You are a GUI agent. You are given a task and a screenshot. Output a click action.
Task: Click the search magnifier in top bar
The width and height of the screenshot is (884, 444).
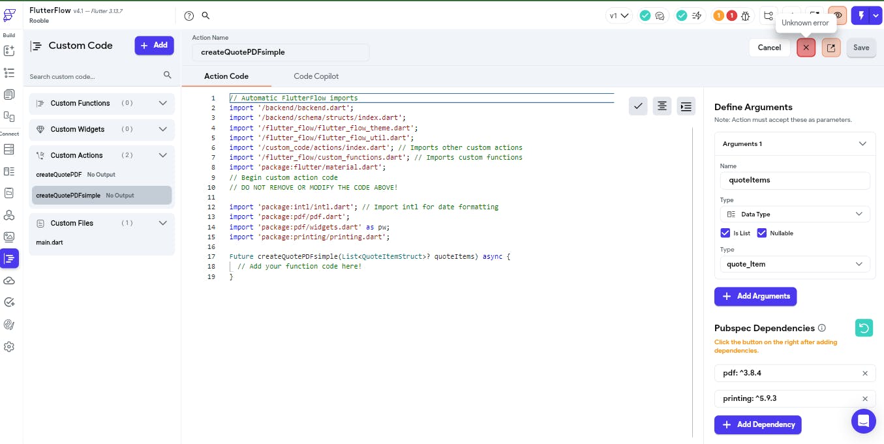tap(206, 16)
